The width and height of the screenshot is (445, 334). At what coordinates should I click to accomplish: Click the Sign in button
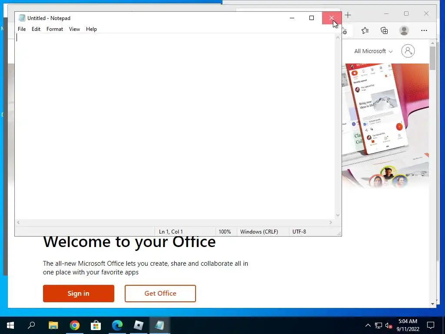click(x=79, y=294)
